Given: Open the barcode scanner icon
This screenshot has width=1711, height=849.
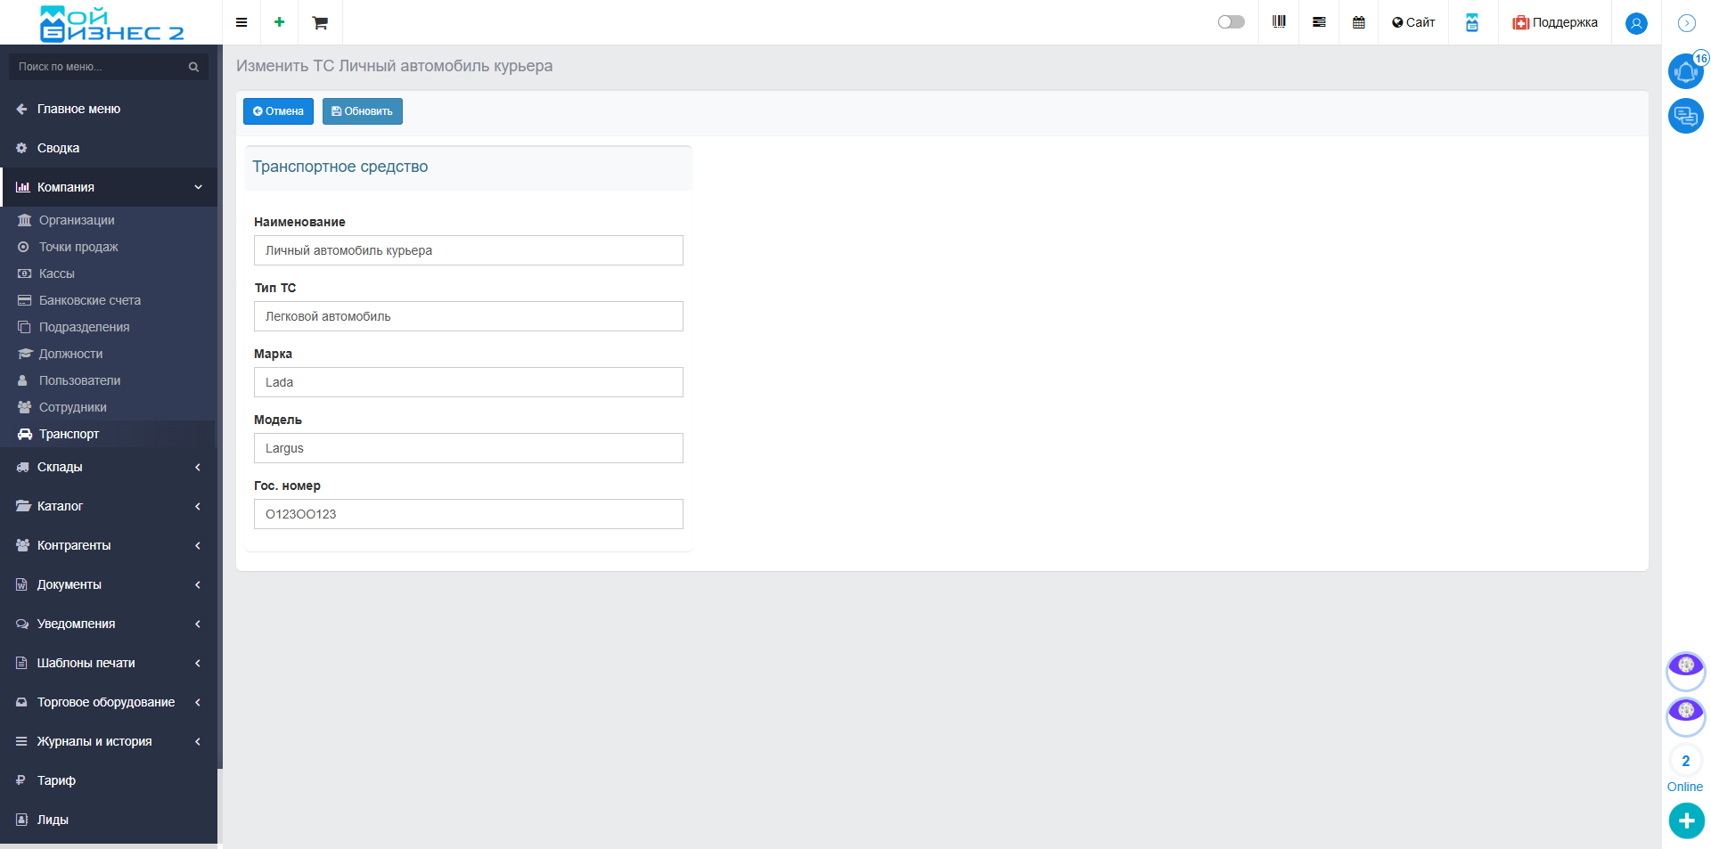Looking at the screenshot, I should pyautogui.click(x=1279, y=22).
